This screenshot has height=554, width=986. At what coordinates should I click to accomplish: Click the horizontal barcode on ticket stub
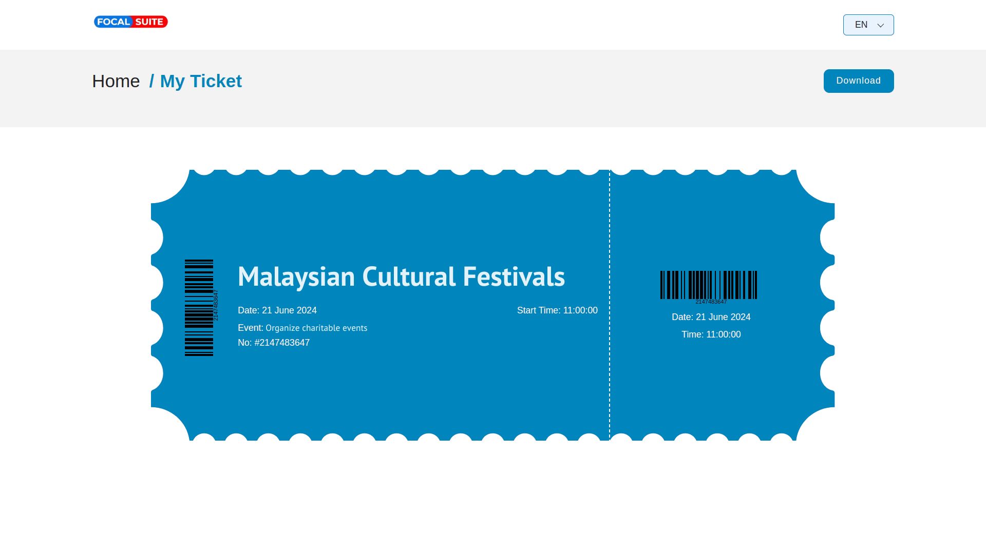[709, 285]
